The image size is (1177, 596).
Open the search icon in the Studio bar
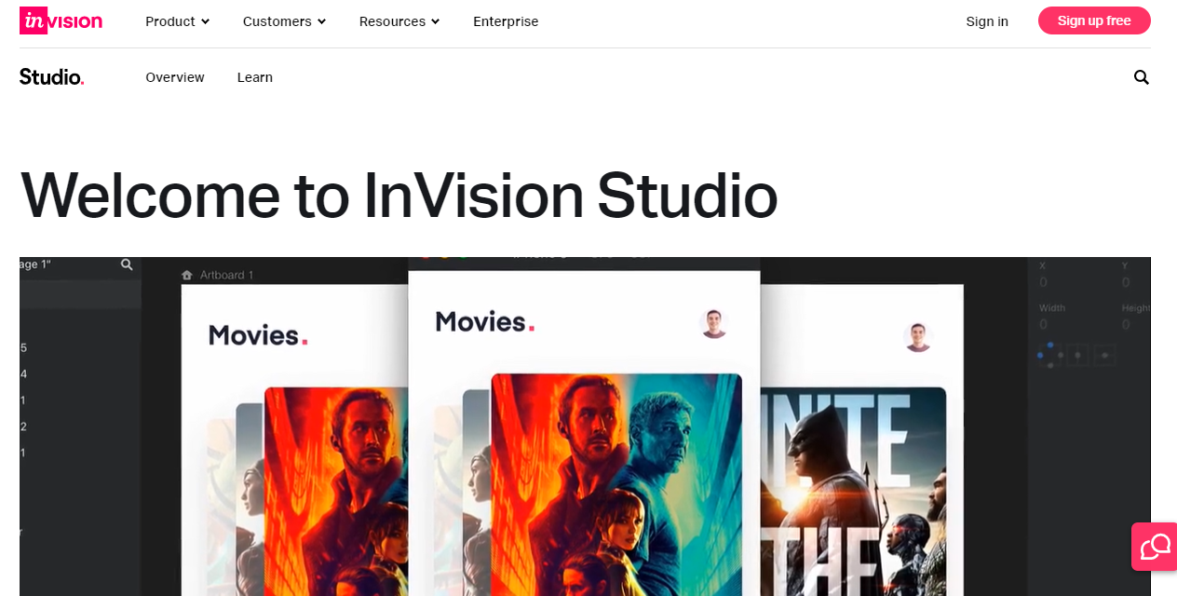(x=1142, y=77)
